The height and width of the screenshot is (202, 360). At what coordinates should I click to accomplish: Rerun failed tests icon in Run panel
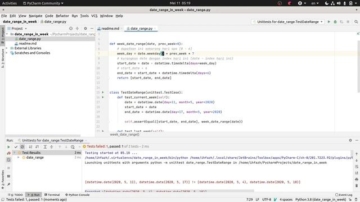tap(9, 153)
